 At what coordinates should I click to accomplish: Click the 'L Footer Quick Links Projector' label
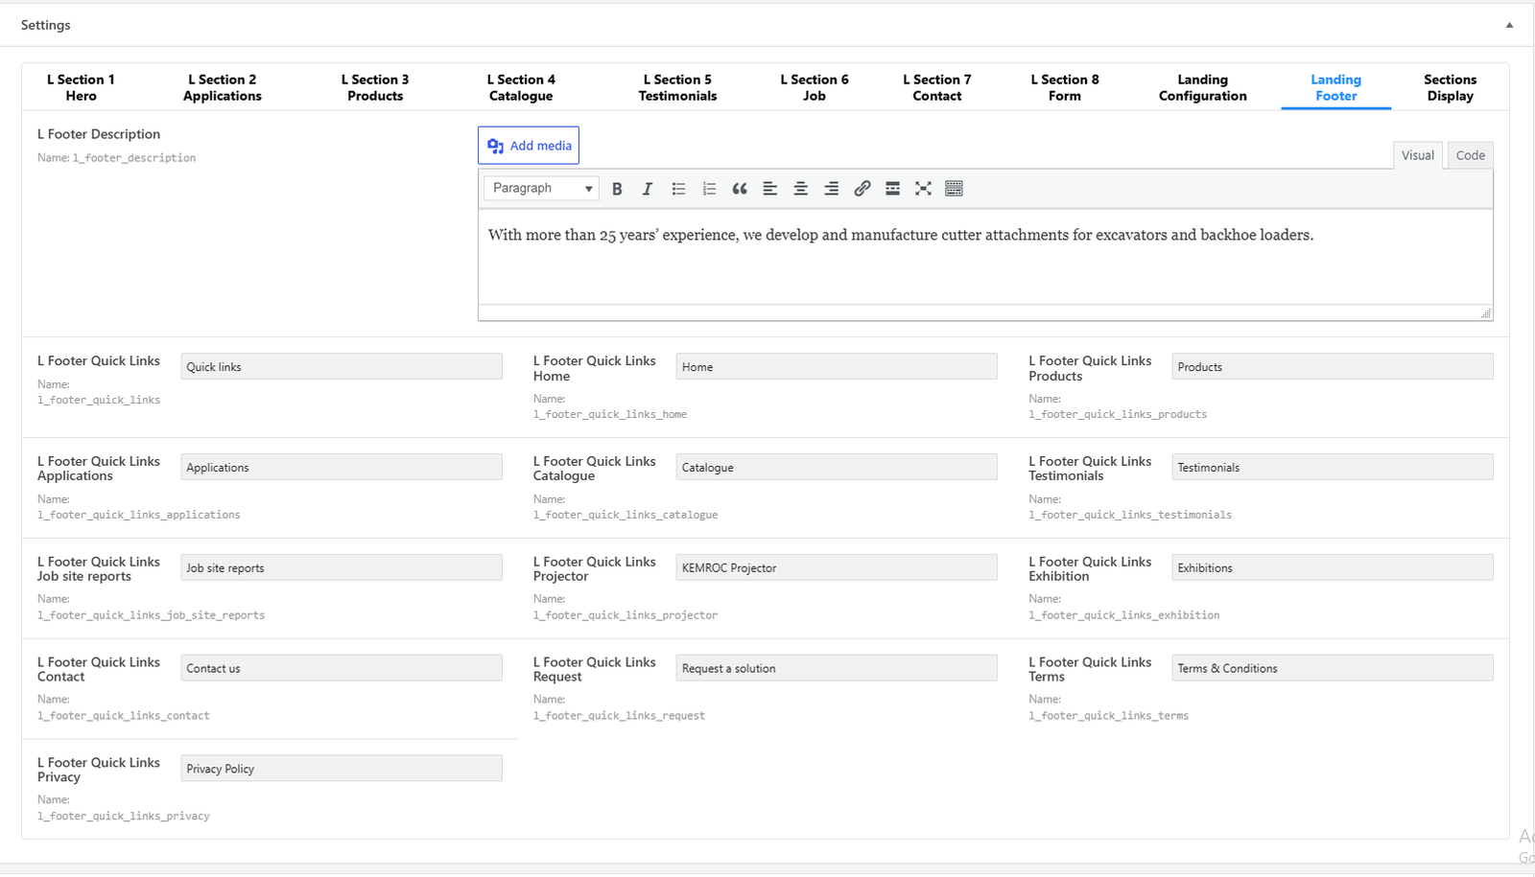tap(595, 569)
